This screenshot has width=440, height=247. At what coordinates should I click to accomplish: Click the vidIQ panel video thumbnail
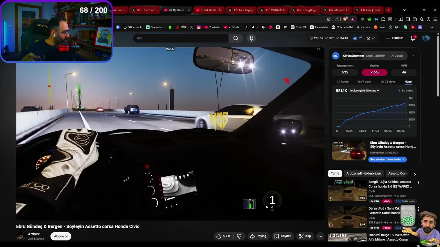pos(349,150)
